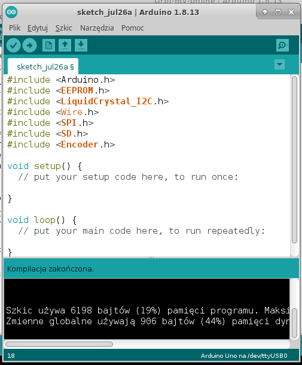Create a new sketch file icon
Image resolution: width=302 pixels, height=365 pixels.
pos(48,45)
